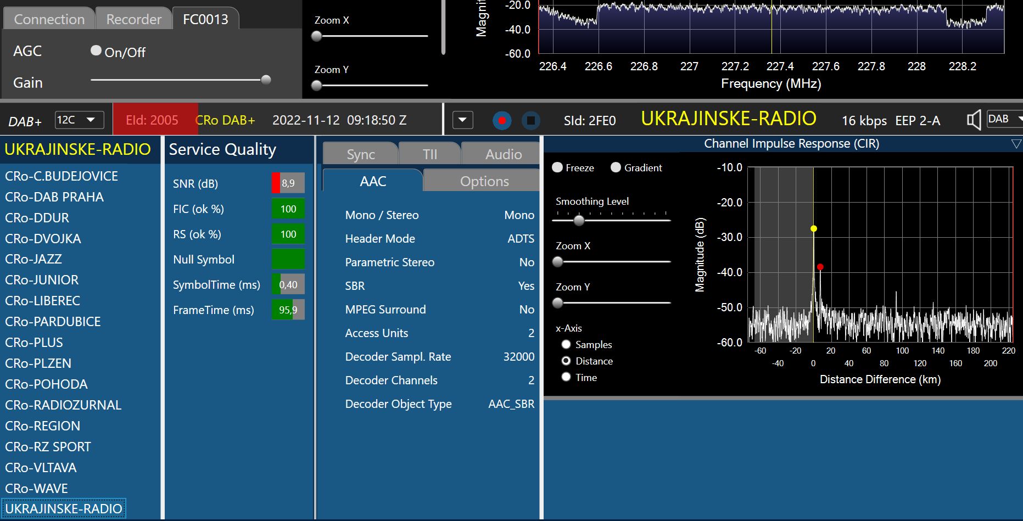Click the Smoothing Level slider handle
The image size is (1023, 521).
(x=579, y=221)
